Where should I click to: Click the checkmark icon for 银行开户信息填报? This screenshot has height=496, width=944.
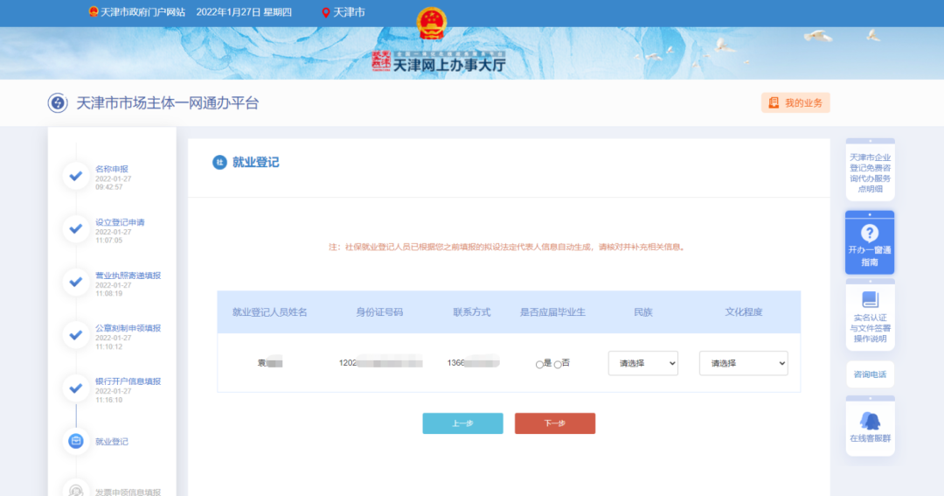click(76, 388)
